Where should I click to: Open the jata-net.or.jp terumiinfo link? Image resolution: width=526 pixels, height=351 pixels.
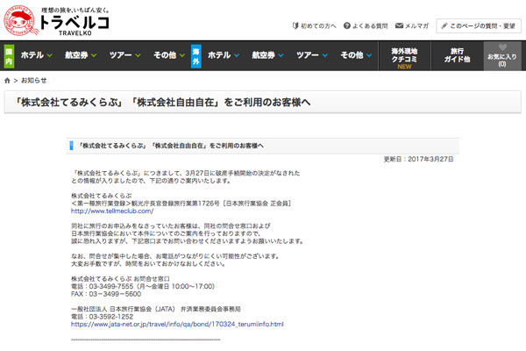[x=177, y=325]
